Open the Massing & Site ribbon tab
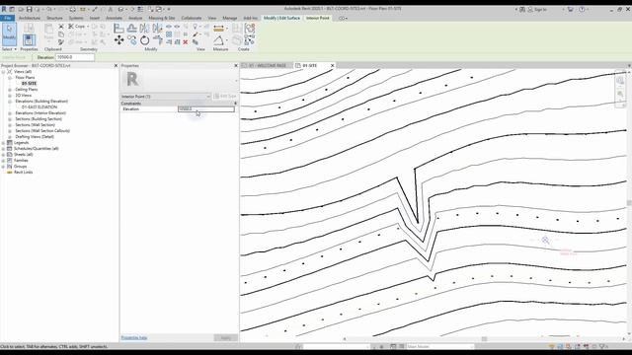This screenshot has width=632, height=355. pos(162,18)
